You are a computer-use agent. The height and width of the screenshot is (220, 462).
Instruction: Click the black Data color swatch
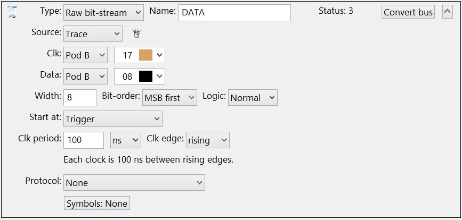coord(145,77)
